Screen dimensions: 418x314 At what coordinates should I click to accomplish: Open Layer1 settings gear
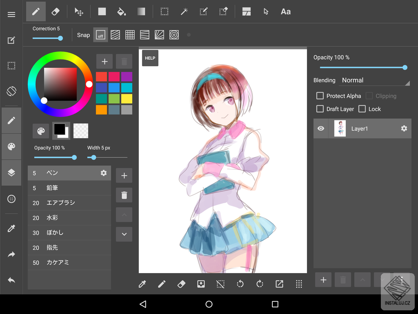pos(404,128)
